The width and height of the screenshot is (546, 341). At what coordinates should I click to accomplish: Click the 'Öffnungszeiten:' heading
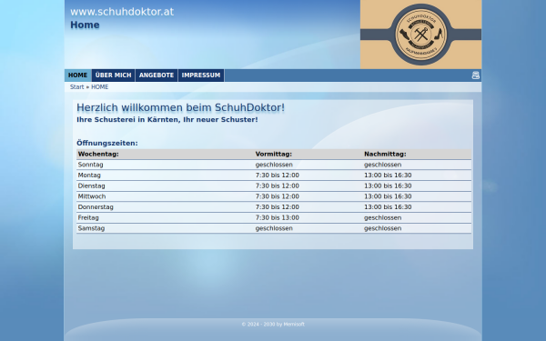[107, 143]
